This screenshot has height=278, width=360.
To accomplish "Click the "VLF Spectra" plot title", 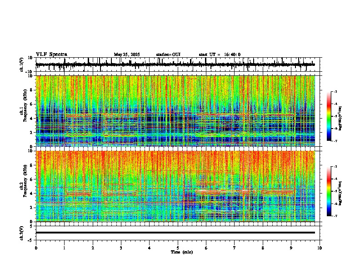I will pyautogui.click(x=51, y=55).
